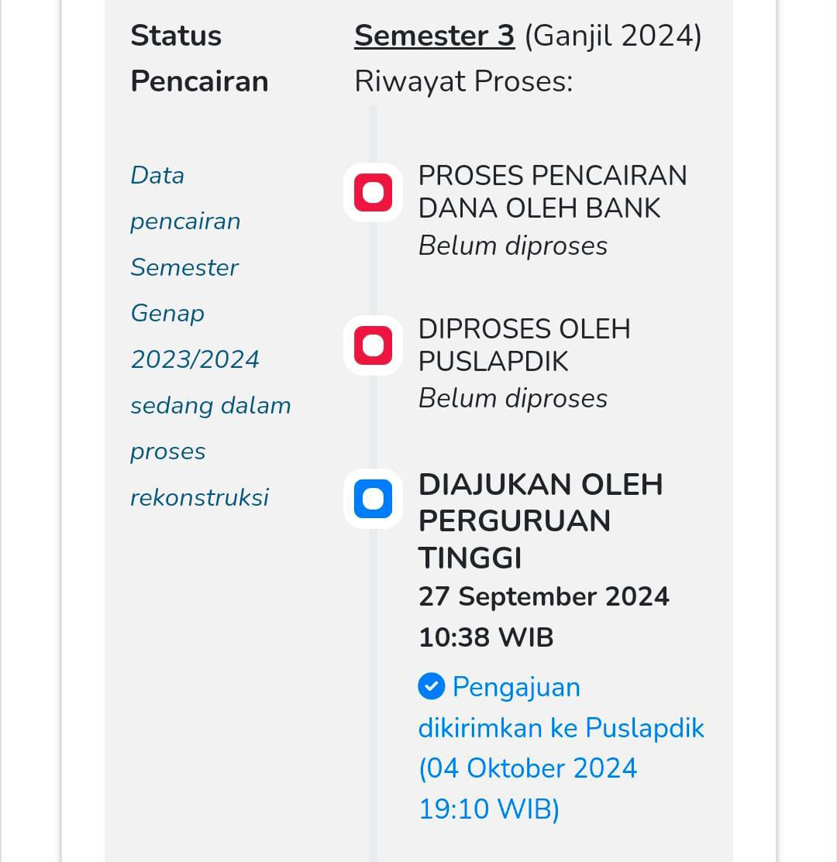The width and height of the screenshot is (837, 862).
Task: Click the word rekonstruksi in the note
Action: (x=200, y=497)
